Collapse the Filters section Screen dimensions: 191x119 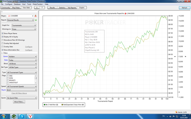point(2,53)
